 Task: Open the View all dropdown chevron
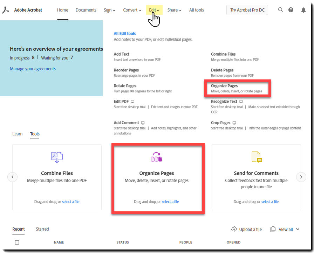coord(298,229)
